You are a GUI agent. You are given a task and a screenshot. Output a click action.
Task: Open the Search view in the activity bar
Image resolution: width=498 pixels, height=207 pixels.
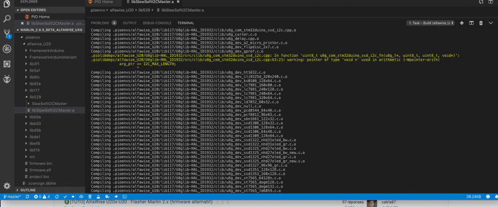point(7,19)
